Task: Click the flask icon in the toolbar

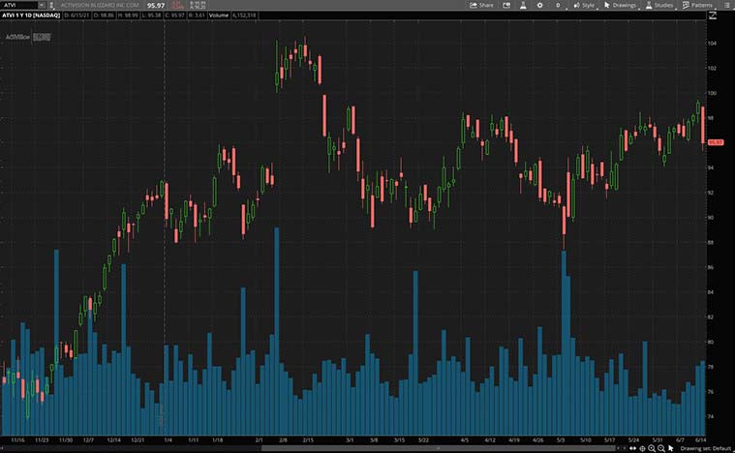Action: click(x=521, y=5)
